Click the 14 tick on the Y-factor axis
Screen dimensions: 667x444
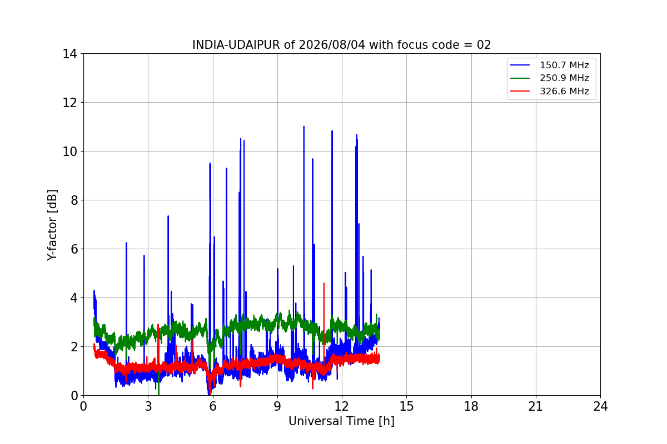(70, 54)
